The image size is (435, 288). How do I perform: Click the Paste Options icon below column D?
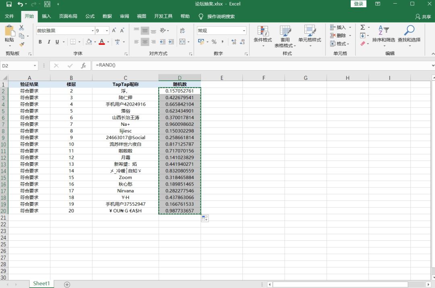[205, 218]
